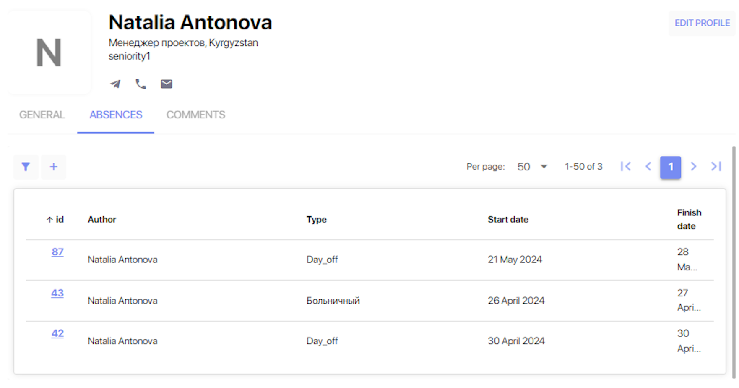Viewport: 739px width, 388px height.
Task: Add new absence with plus icon
Action: point(54,167)
